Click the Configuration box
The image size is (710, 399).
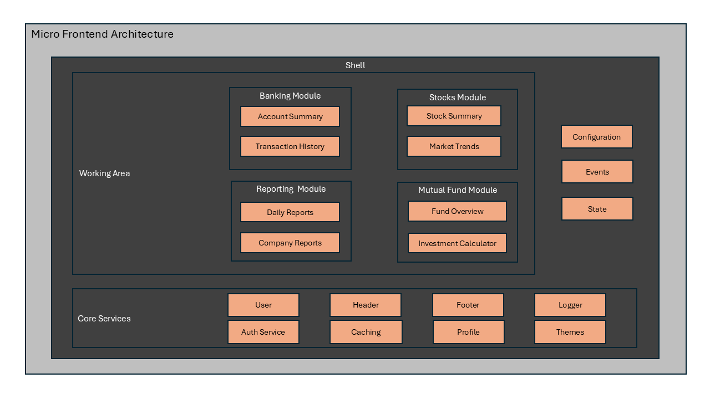click(597, 137)
